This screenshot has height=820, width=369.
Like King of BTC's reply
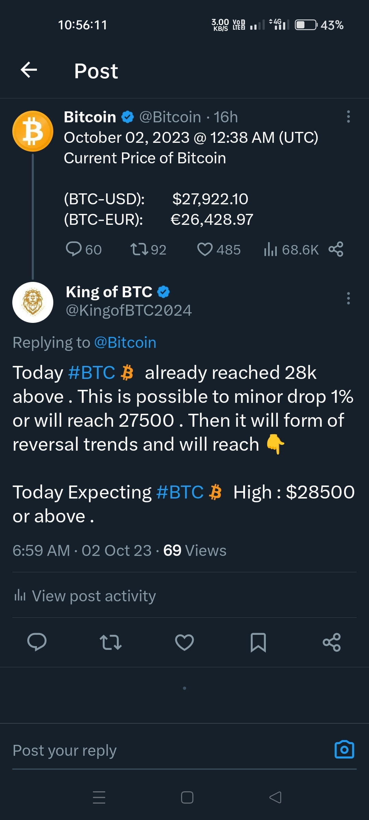184,642
